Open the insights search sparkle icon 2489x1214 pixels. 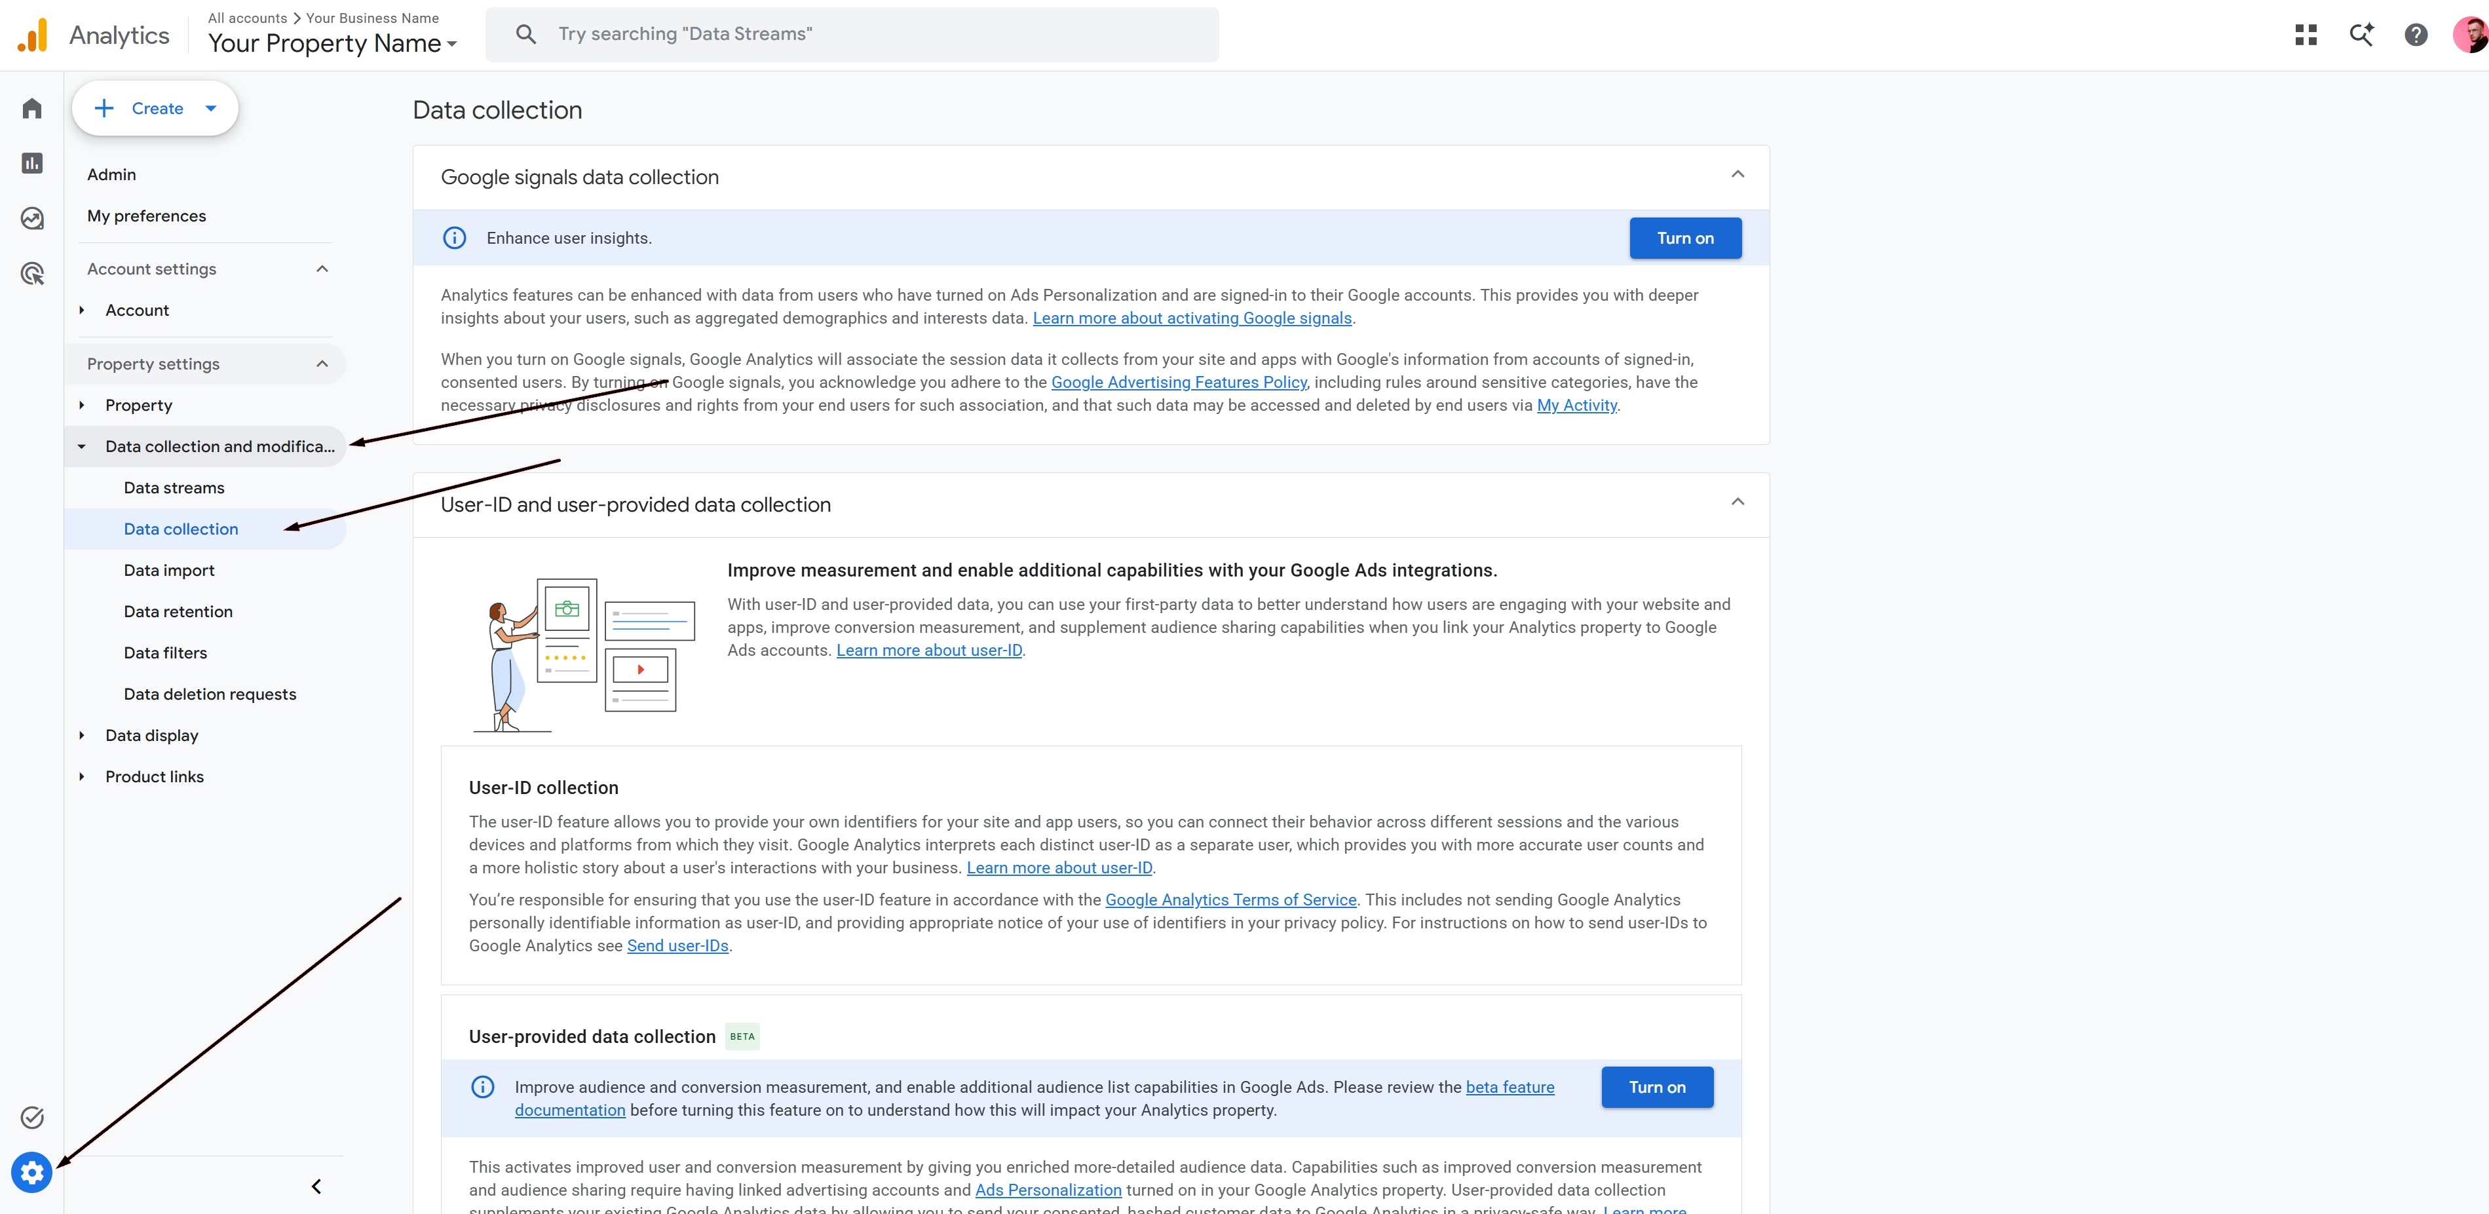pos(2361,35)
